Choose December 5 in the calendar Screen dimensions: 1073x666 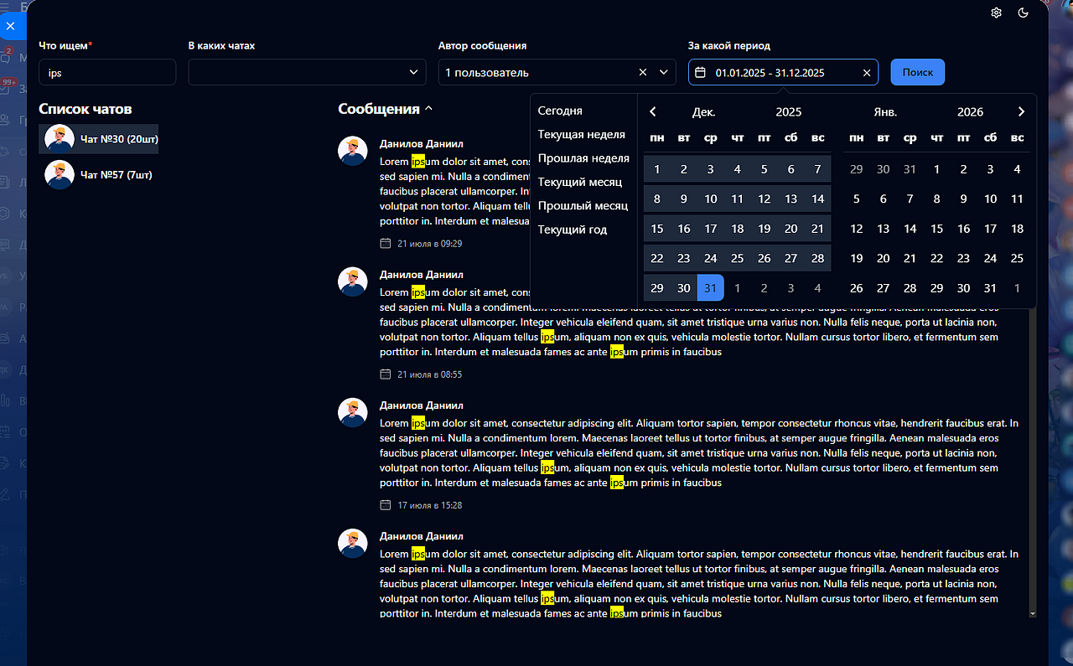pos(765,169)
